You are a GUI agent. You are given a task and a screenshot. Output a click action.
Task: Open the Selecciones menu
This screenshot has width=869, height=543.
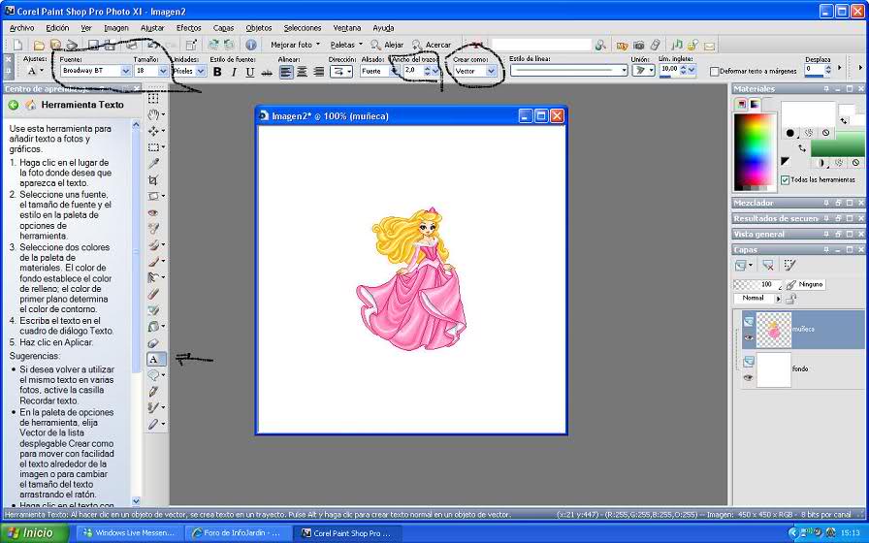[x=302, y=28]
